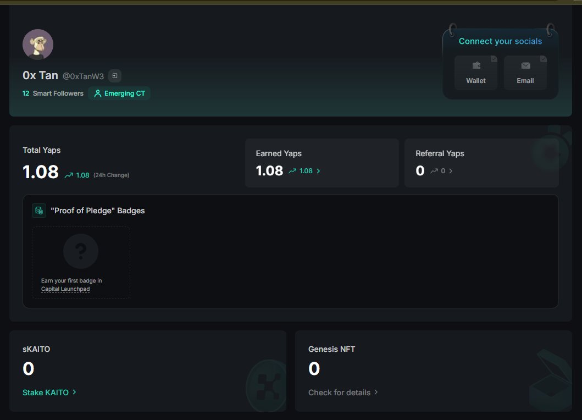Click the Total Yaps 1.08 value
This screenshot has height=420, width=582.
41,172
